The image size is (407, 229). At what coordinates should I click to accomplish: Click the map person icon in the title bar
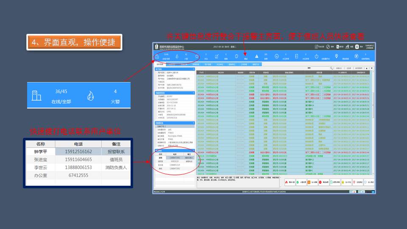(x=347, y=47)
